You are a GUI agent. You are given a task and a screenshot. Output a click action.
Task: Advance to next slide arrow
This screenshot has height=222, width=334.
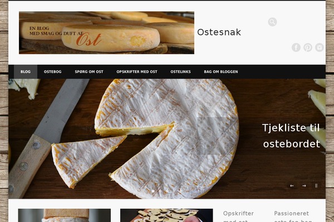[304, 186]
